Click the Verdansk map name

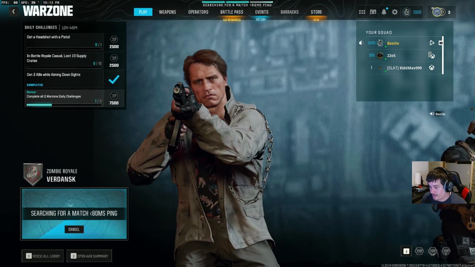coord(61,179)
